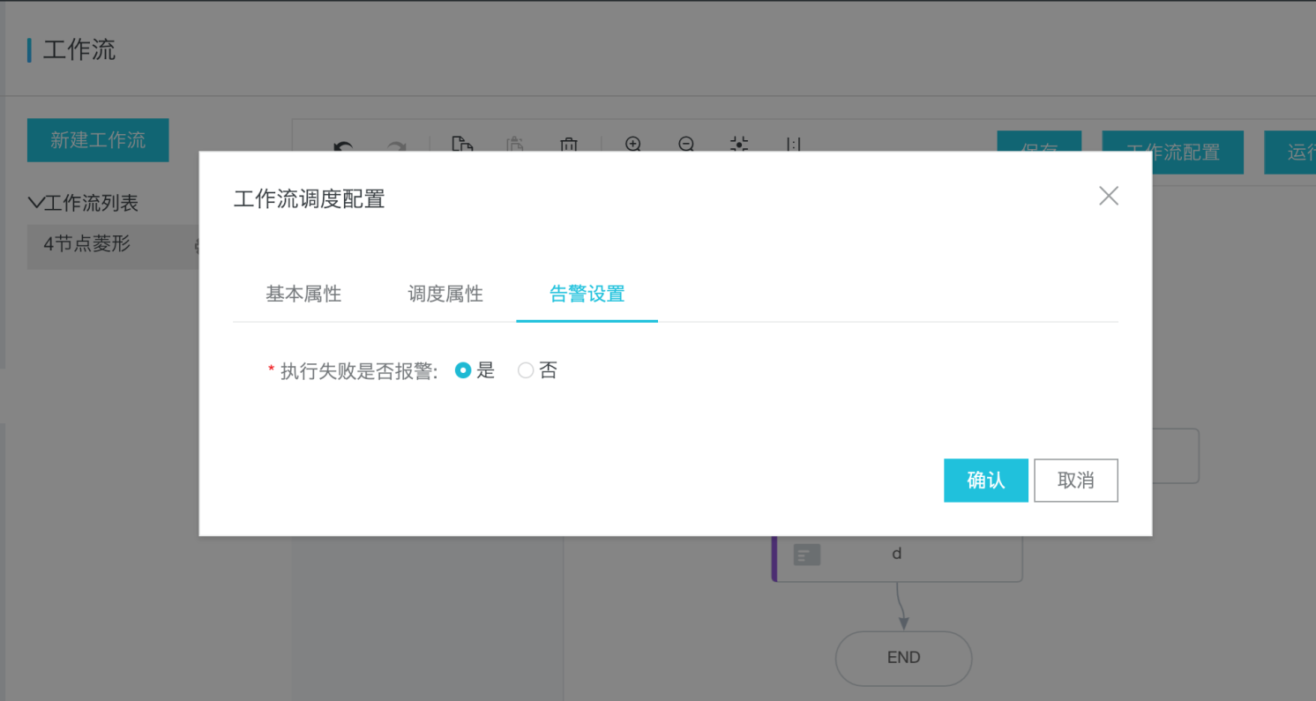Open the 告警设置 tab

587,295
